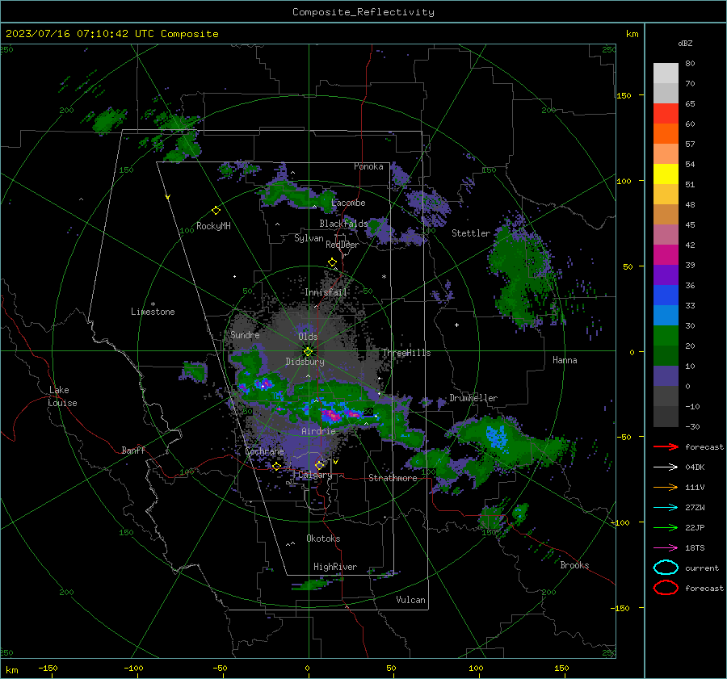This screenshot has height=679, width=727.
Task: Click the Airdrie city label
Action: [x=318, y=431]
